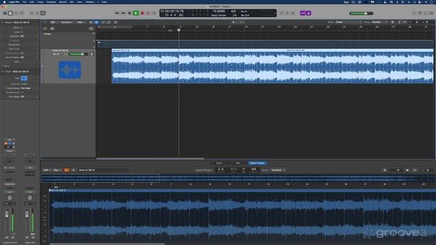Open the List Editors icon at top right
The image size is (436, 245).
[x=414, y=13]
